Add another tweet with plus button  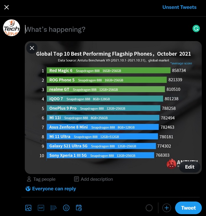point(167,208)
